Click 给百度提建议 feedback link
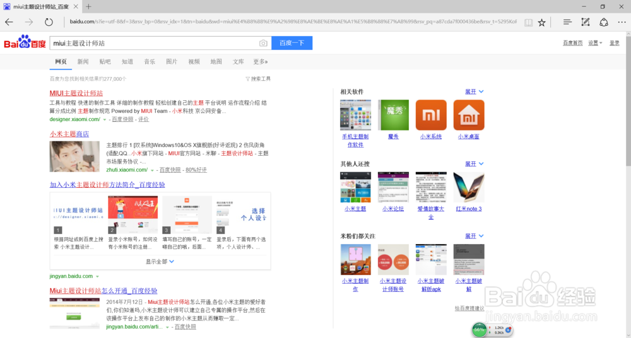Viewport: 631px width, 338px height. click(469, 308)
